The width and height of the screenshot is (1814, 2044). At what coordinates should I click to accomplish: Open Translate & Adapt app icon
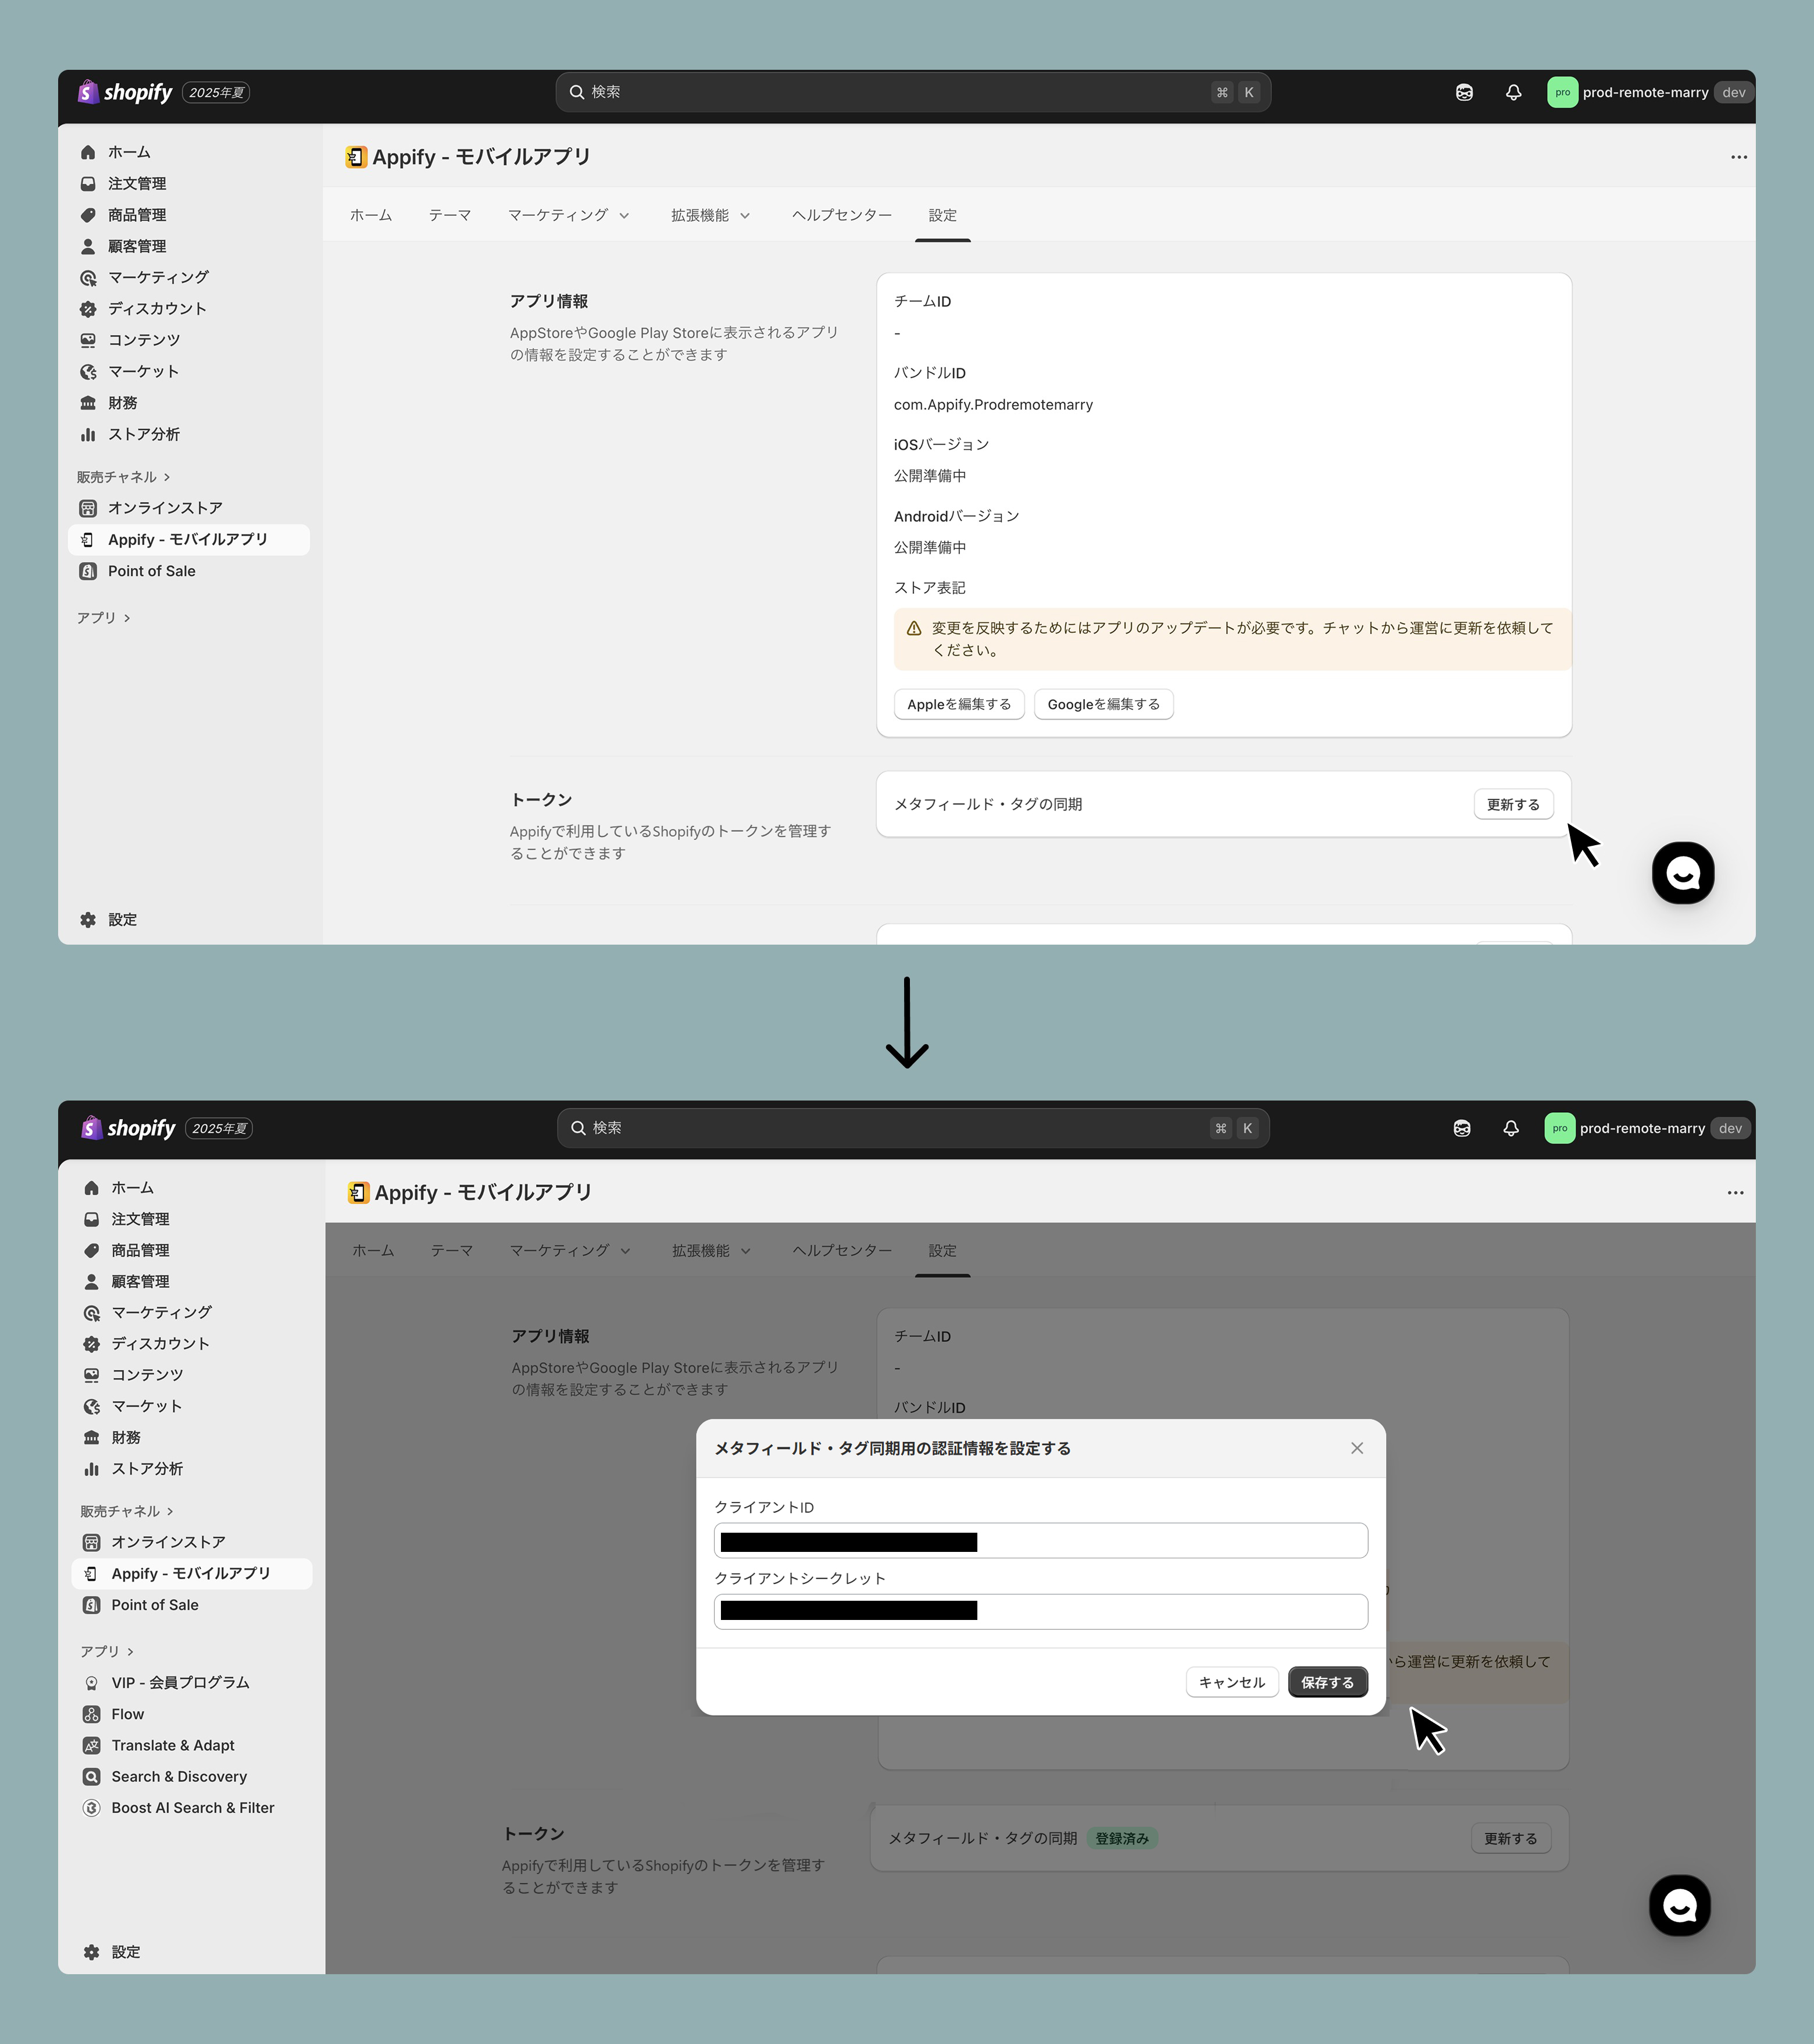[x=91, y=1745]
